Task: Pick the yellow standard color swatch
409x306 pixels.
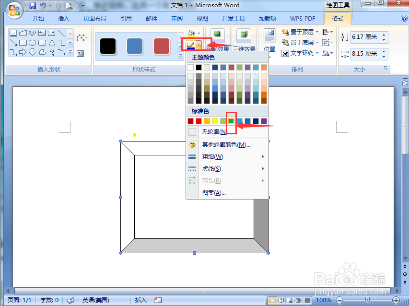Action: point(215,121)
